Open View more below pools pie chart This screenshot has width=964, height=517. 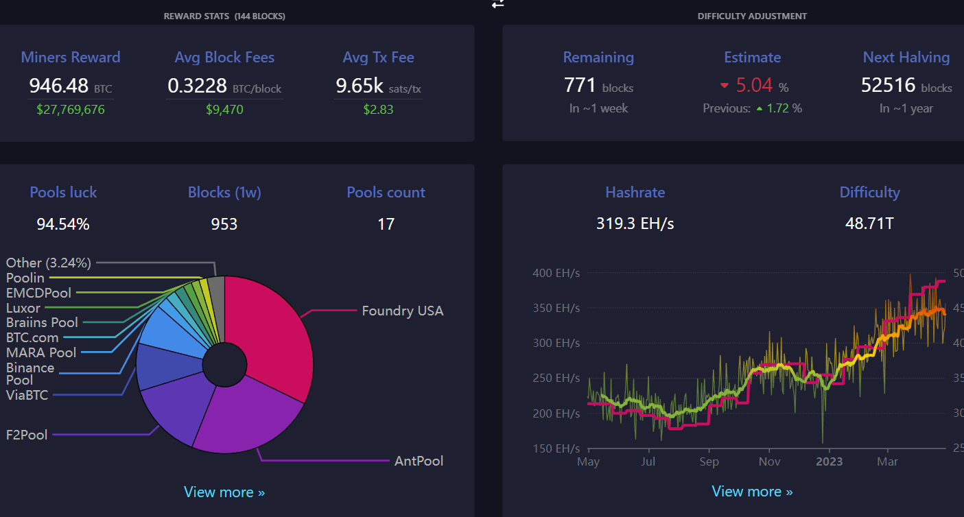pos(224,492)
